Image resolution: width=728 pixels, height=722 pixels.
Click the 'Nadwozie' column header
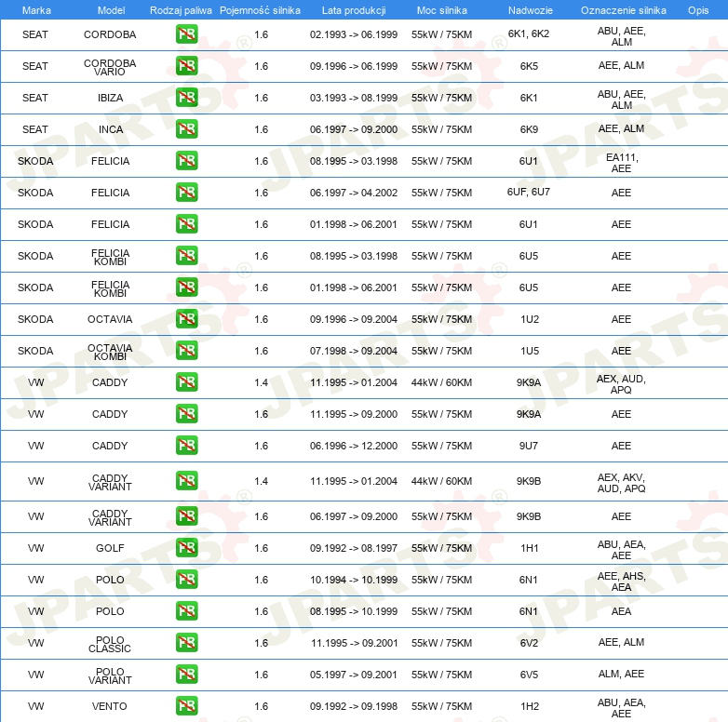(531, 10)
